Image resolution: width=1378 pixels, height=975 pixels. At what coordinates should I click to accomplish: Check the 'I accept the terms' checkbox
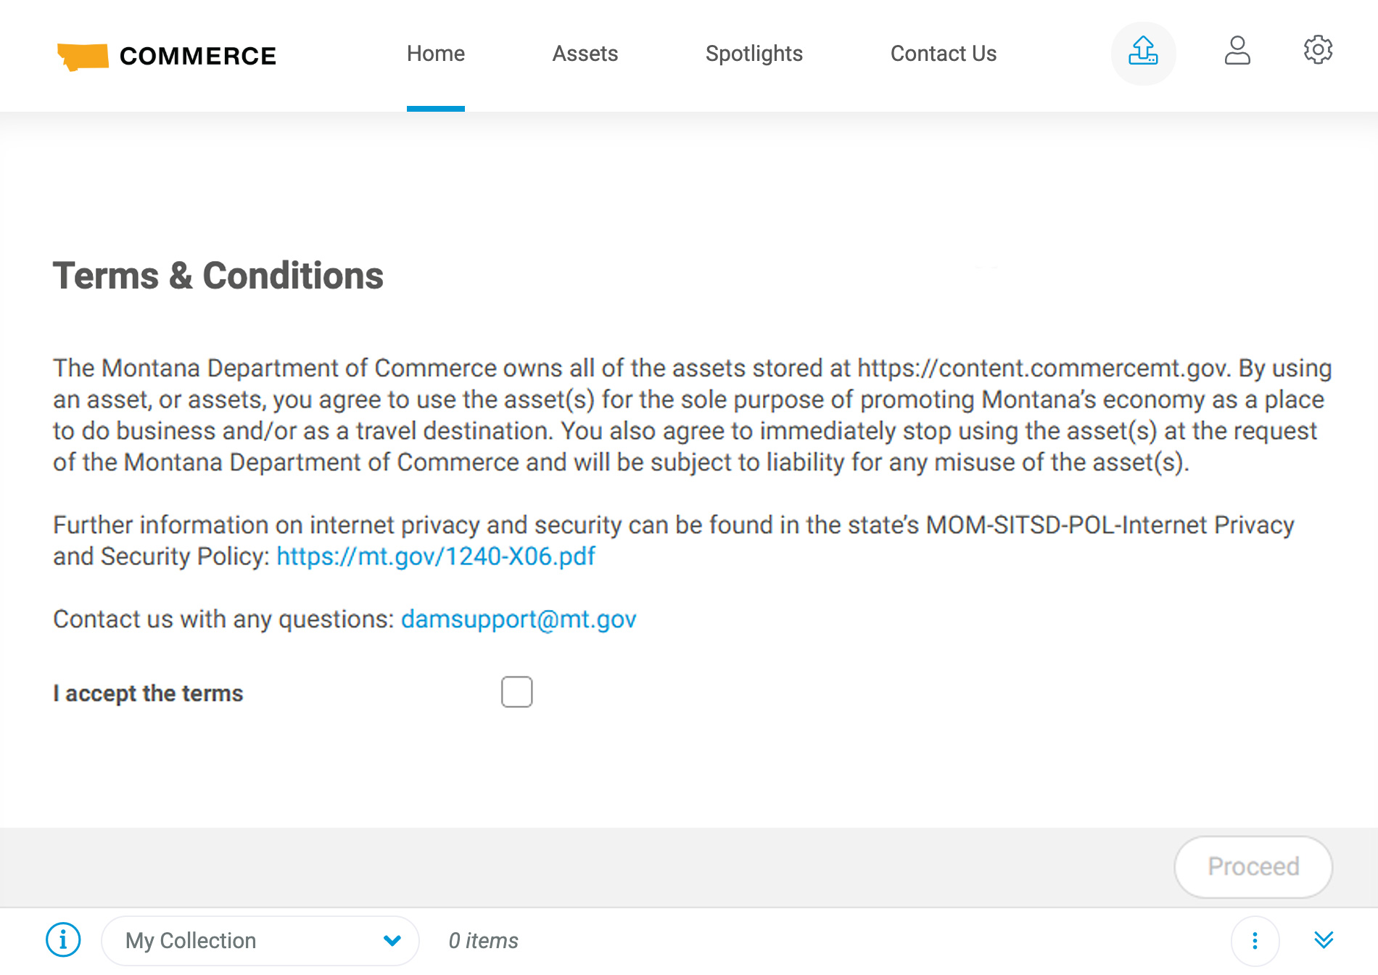[516, 692]
